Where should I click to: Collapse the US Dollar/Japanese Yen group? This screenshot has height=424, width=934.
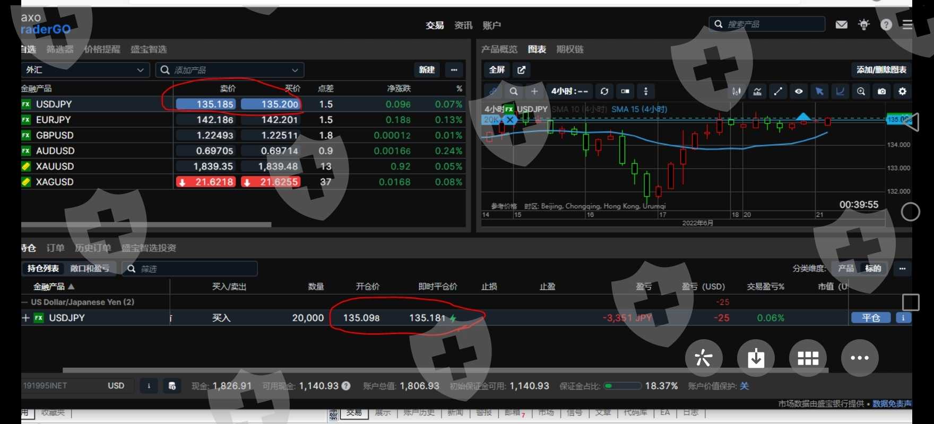(x=24, y=302)
